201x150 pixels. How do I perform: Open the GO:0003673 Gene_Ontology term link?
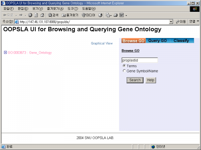click(x=30, y=53)
